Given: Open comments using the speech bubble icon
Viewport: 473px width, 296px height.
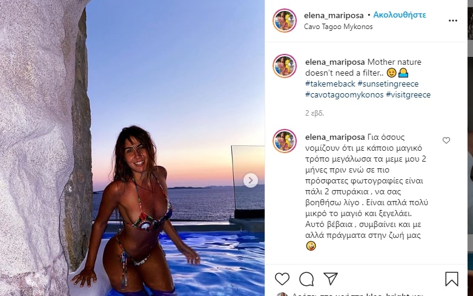Looking at the screenshot, I should click(306, 279).
